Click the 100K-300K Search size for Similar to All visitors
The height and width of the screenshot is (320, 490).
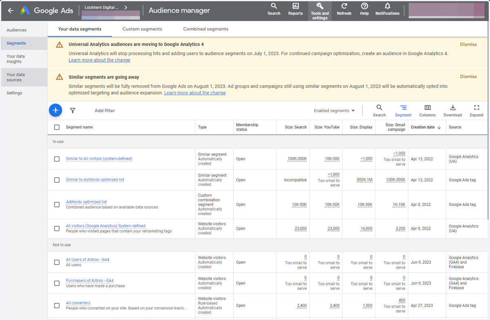[297, 159]
